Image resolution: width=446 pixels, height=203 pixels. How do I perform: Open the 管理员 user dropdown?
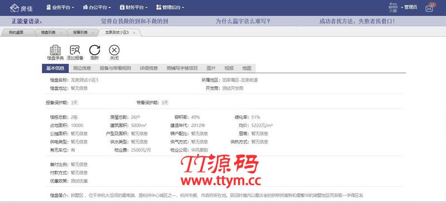point(409,7)
